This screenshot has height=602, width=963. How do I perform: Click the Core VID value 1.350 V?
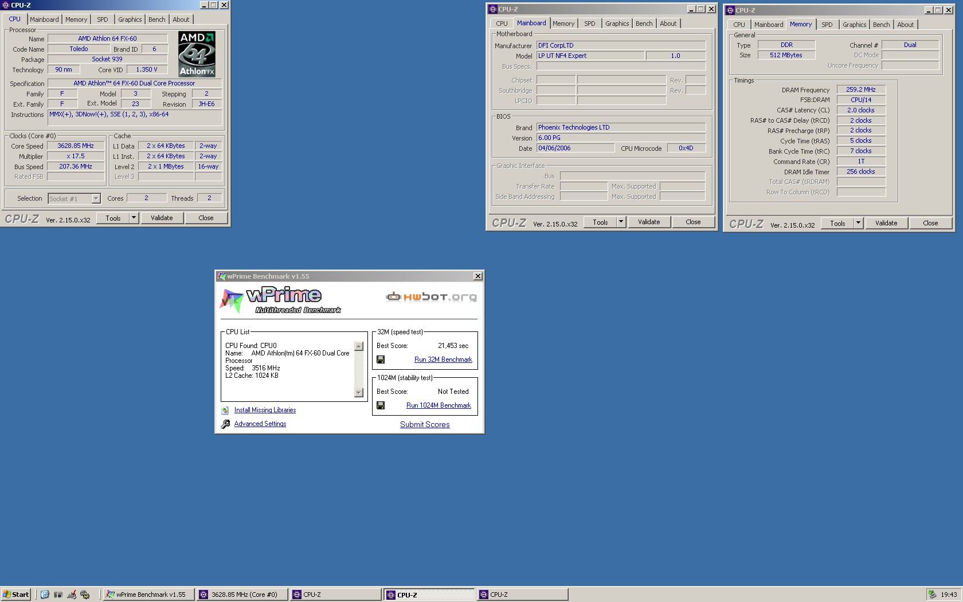[x=147, y=69]
